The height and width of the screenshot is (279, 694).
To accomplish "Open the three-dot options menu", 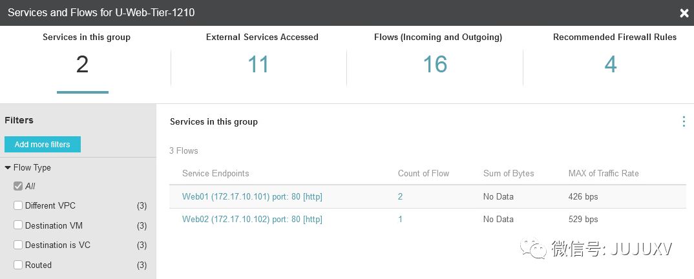I will tap(684, 121).
